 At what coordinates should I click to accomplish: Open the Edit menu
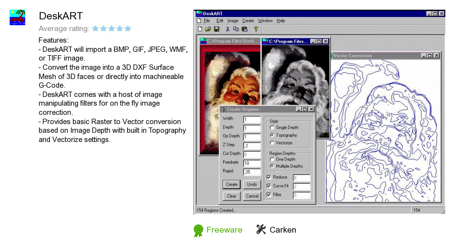pyautogui.click(x=220, y=21)
